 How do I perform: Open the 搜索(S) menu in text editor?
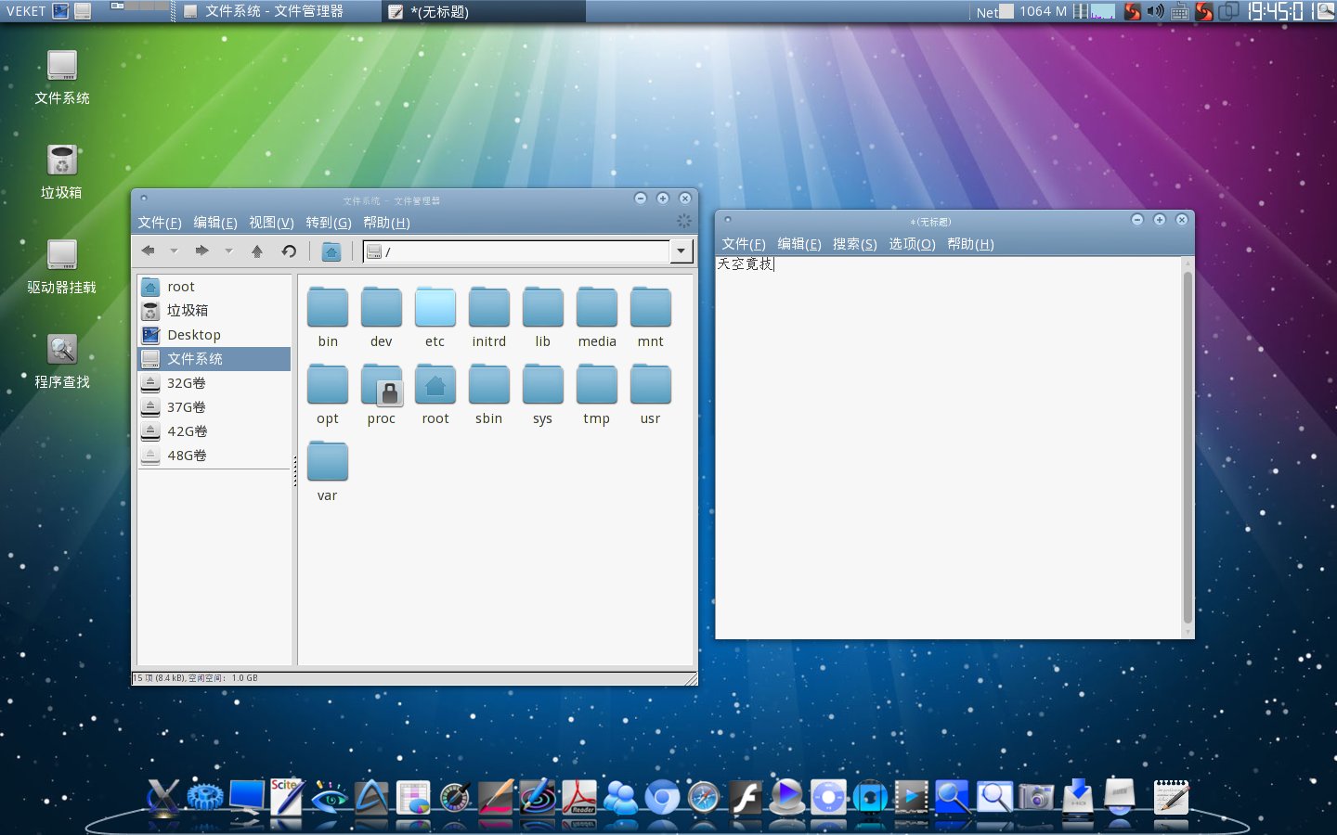[855, 244]
